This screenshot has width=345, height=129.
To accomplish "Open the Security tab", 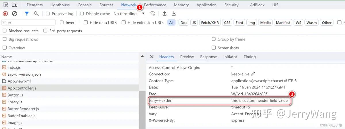I will 231,5.
